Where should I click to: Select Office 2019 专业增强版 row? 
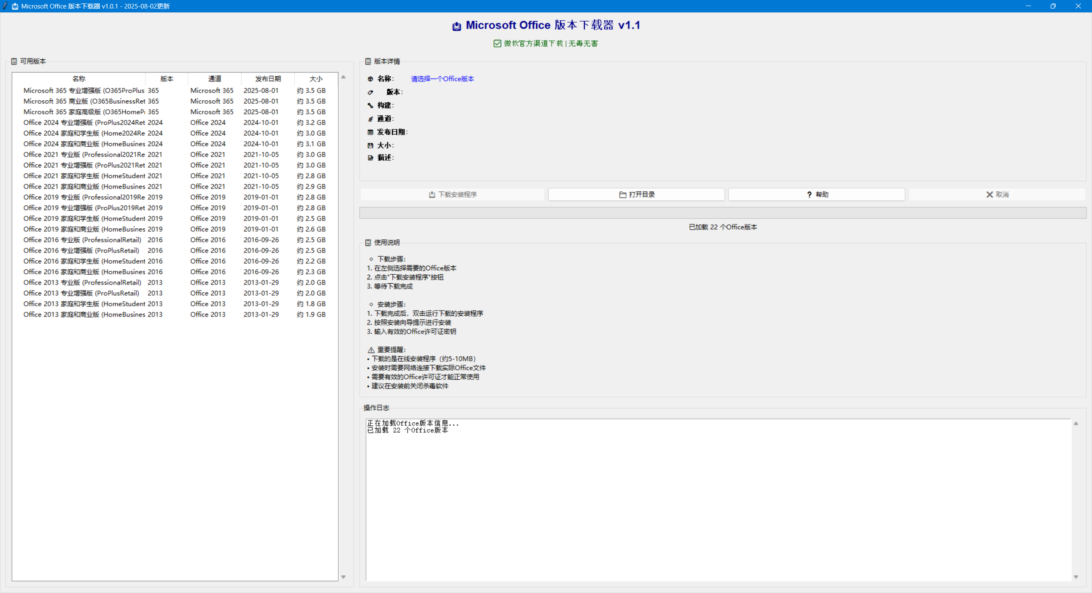point(175,208)
